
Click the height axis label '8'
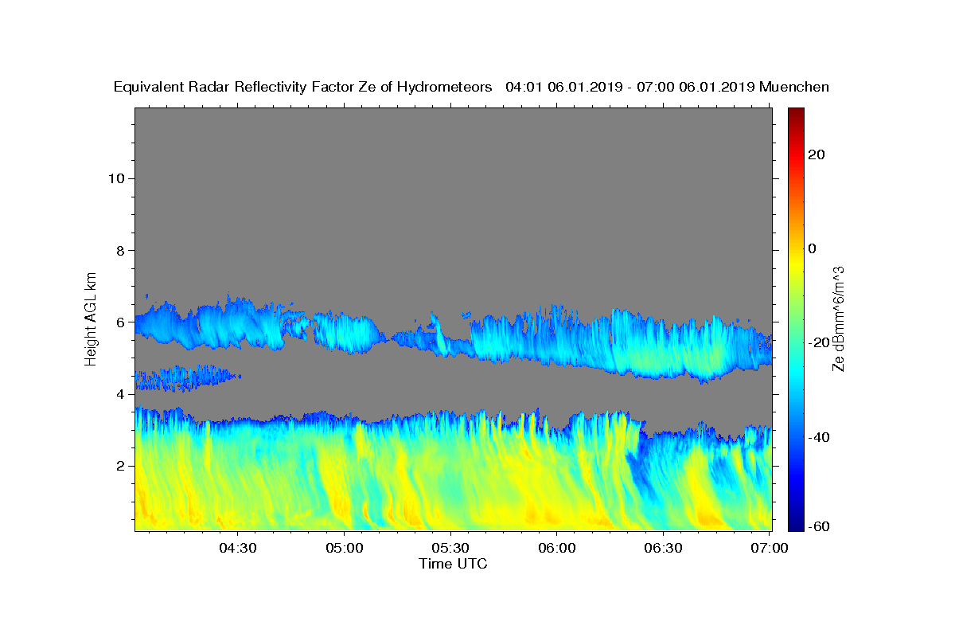(121, 250)
